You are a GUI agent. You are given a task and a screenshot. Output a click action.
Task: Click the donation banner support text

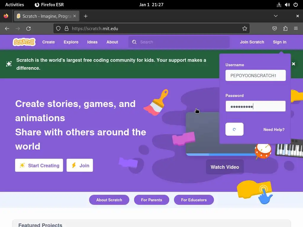111,64
